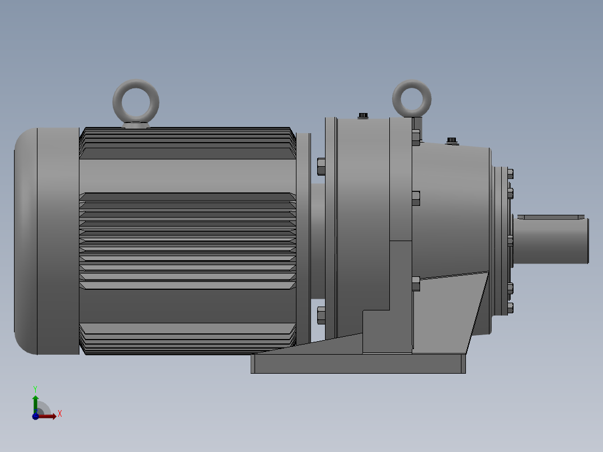Select the lifting eye bolt on the motor
Screen dimensions: 603x452
(136, 103)
